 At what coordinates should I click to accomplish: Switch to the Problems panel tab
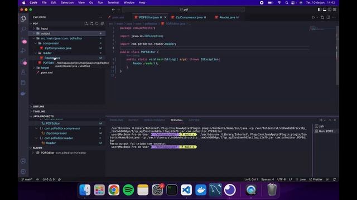coord(117,120)
